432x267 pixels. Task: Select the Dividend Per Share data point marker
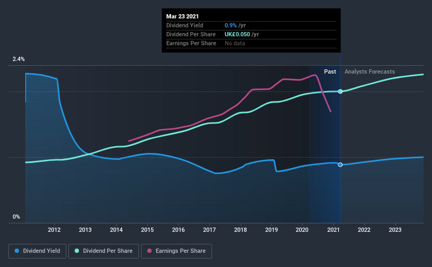pyautogui.click(x=340, y=91)
